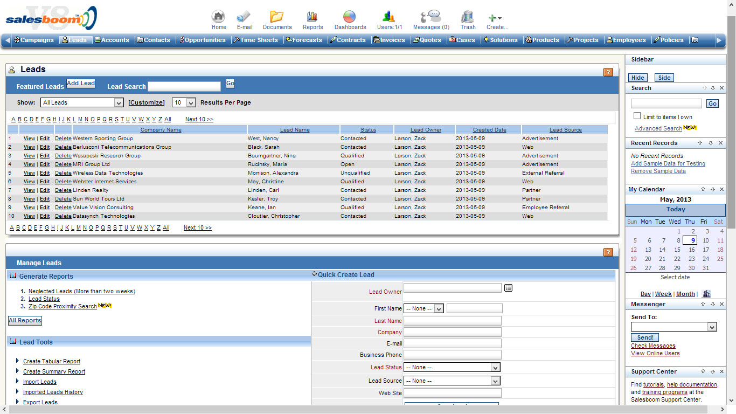Open the Lead Status dropdown
Image resolution: width=736 pixels, height=414 pixels.
click(x=452, y=367)
